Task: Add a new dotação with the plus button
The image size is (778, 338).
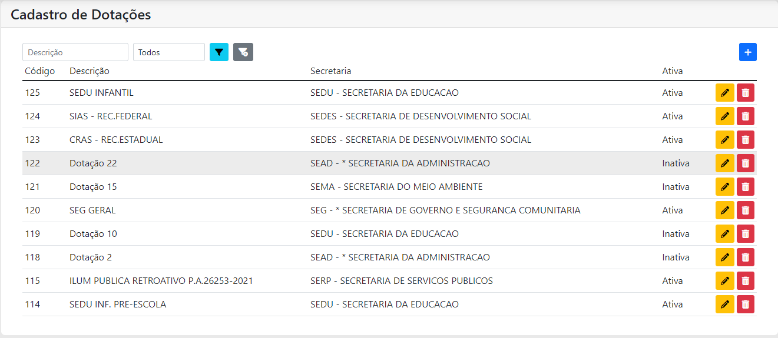Action: click(x=748, y=52)
